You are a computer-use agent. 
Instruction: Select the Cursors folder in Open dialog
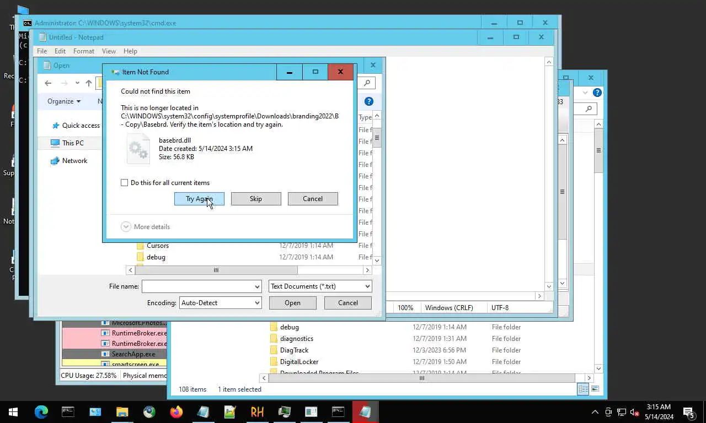coord(158,245)
